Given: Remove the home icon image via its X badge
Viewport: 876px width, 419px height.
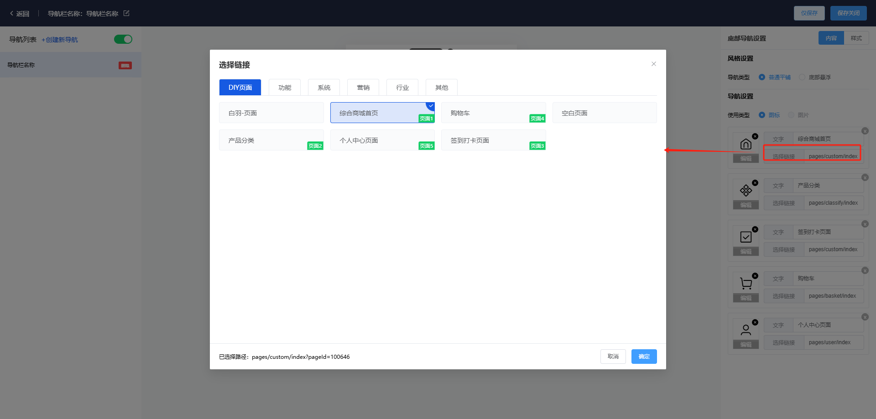Looking at the screenshot, I should pos(755,136).
